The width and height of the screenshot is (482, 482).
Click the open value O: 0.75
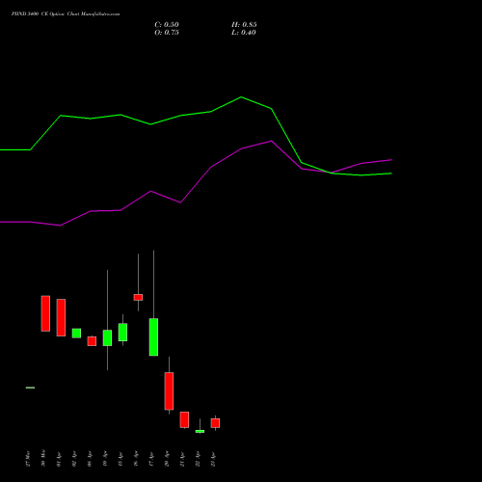coord(167,33)
